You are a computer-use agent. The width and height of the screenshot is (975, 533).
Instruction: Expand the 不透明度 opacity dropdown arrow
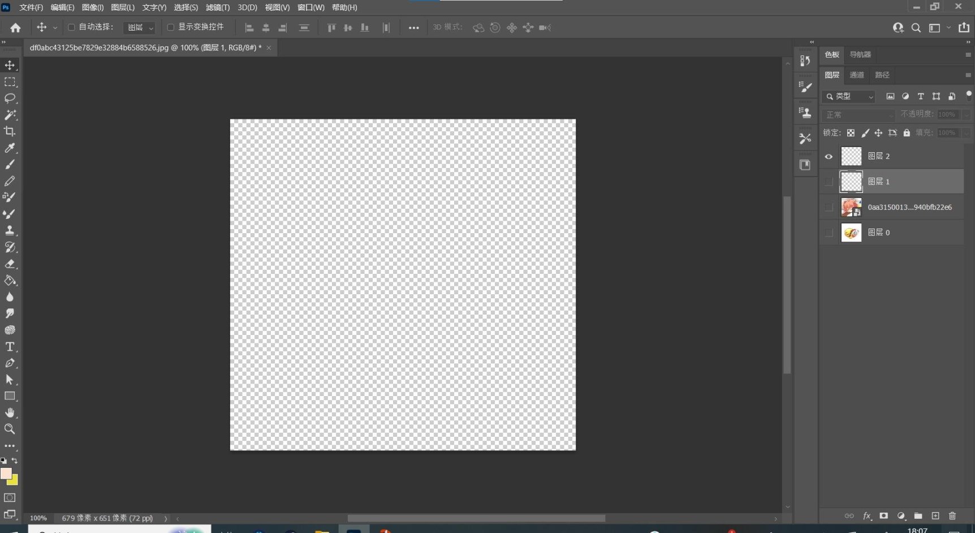pyautogui.click(x=966, y=115)
